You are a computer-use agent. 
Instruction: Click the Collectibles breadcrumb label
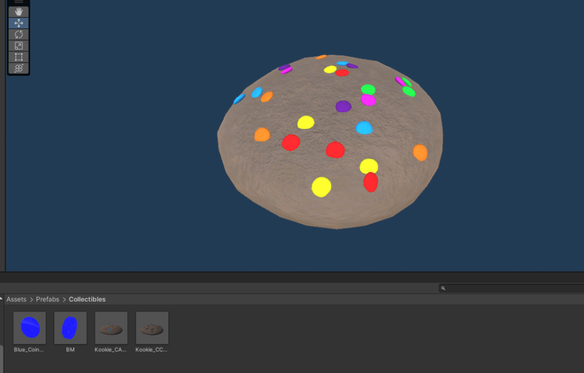[87, 299]
